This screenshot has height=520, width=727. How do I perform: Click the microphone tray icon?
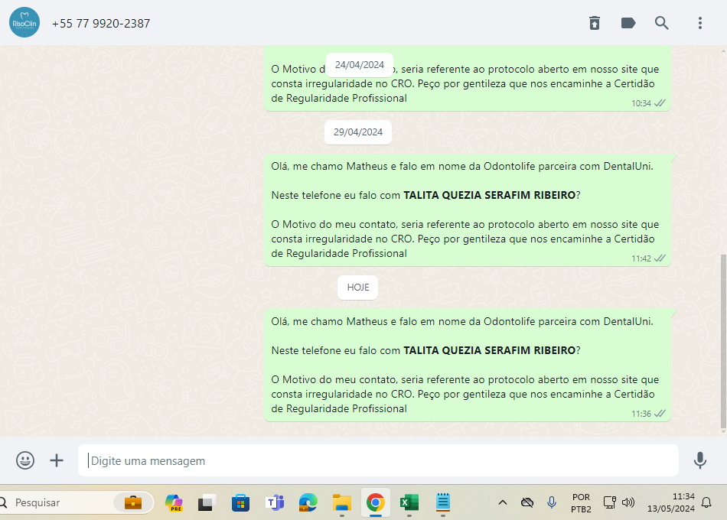tap(551, 502)
